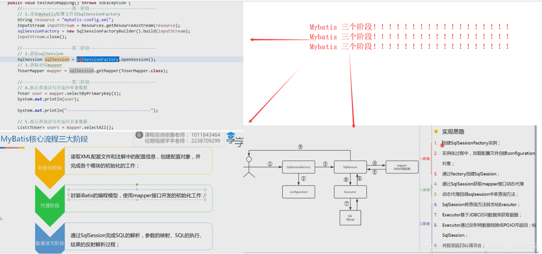The image size is (542, 254).
Task: Click the red 一阶段 label
Action: coord(425,158)
